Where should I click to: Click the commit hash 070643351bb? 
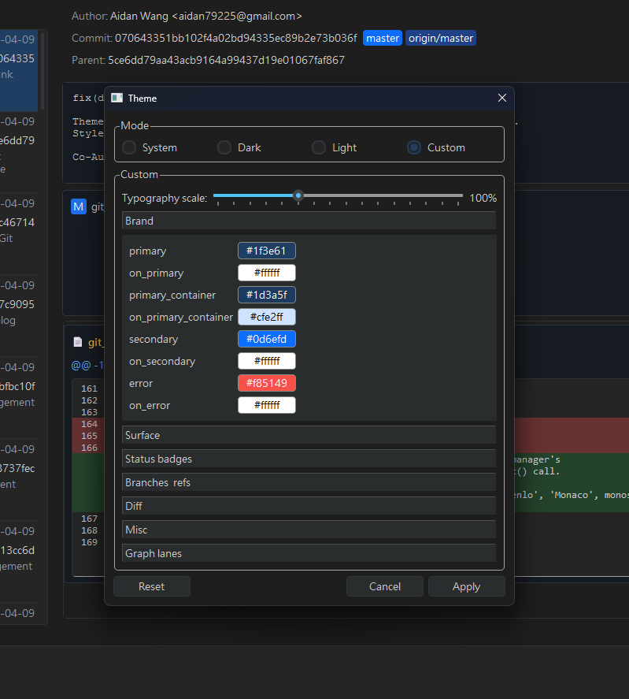click(x=235, y=39)
